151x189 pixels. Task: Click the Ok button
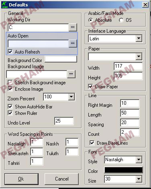(x=21, y=179)
